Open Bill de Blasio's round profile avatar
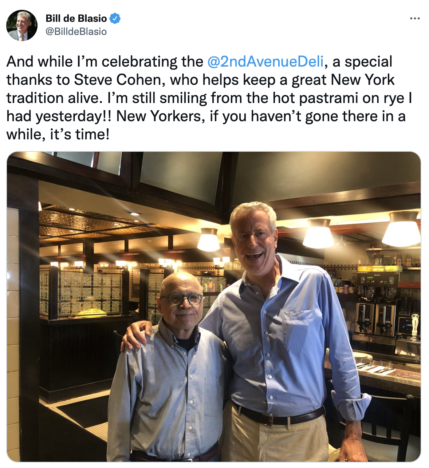Viewport: 429px width, 468px height. coord(22,25)
